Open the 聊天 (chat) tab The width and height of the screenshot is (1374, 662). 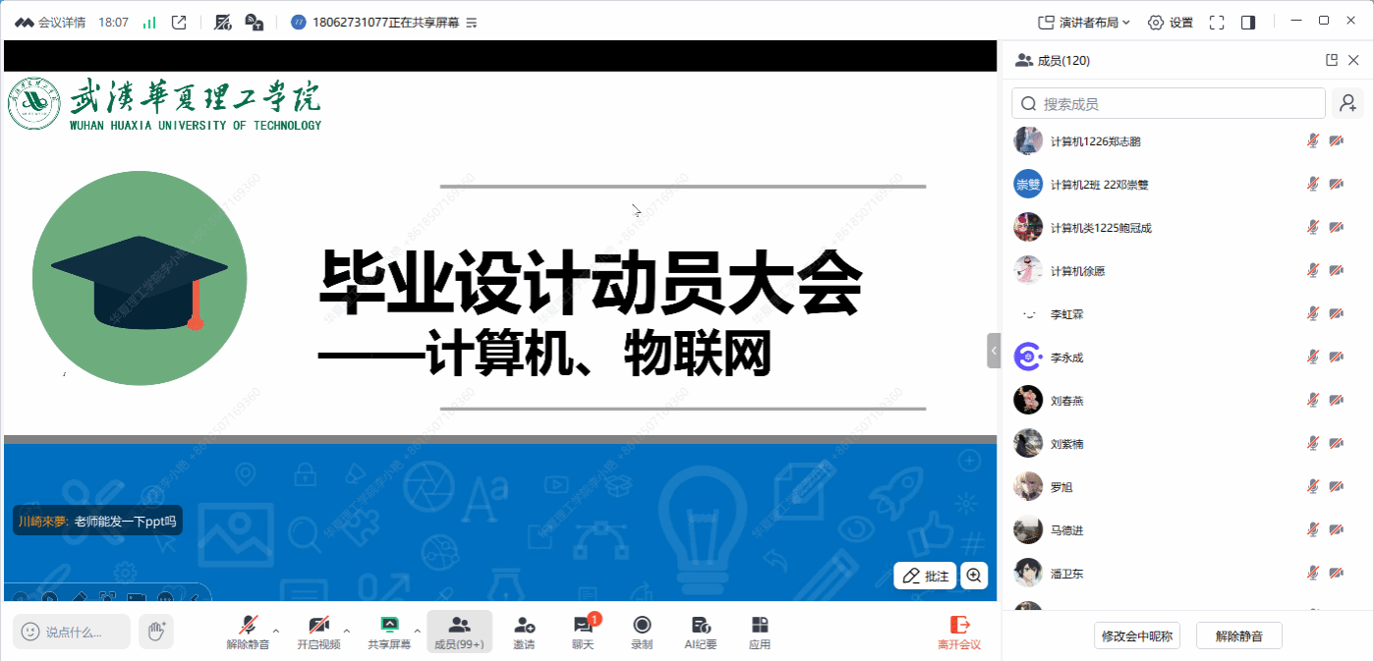[583, 632]
